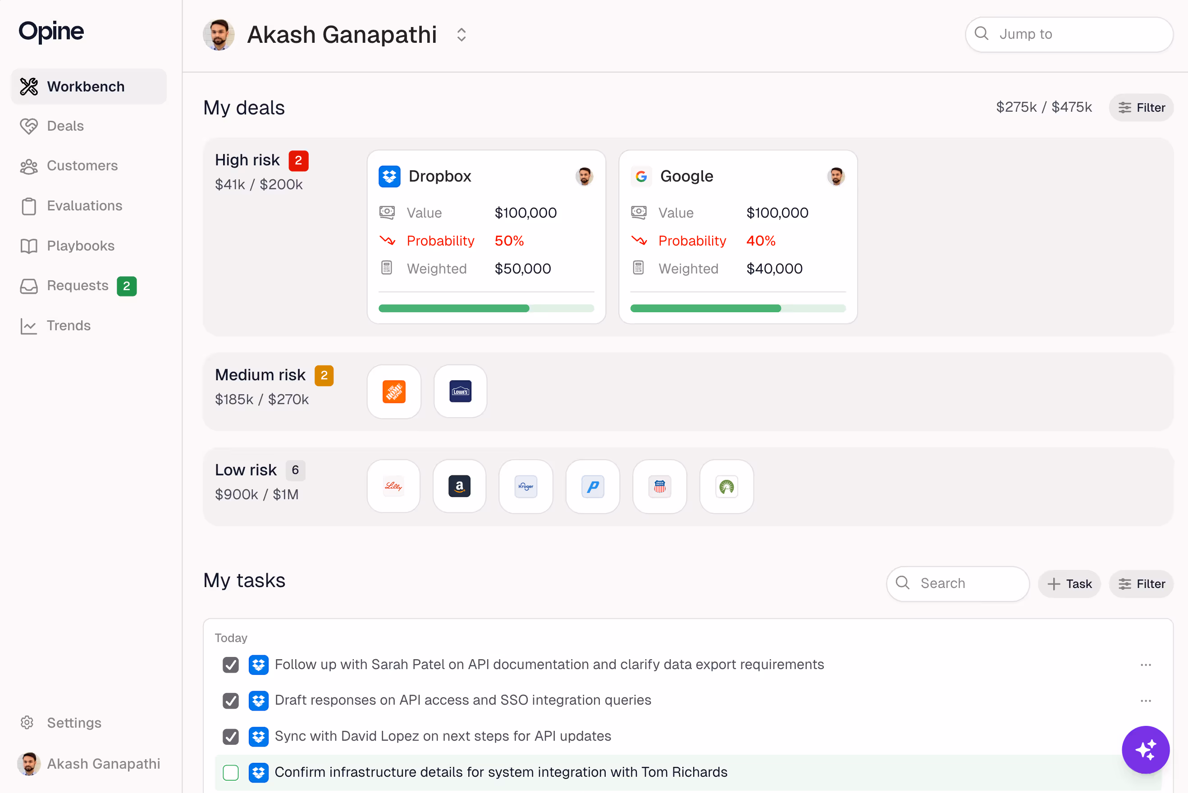Click the Dropbox logo on the deal card
The height and width of the screenshot is (793, 1188).
(x=389, y=176)
